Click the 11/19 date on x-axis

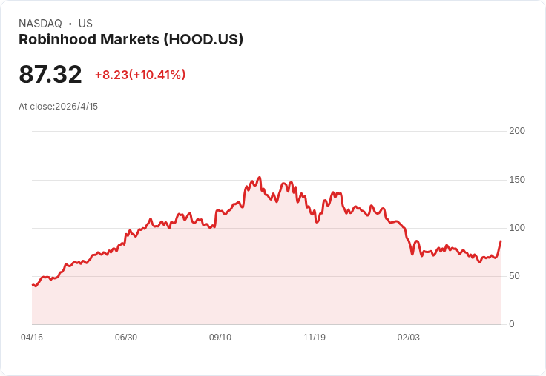[x=315, y=338]
